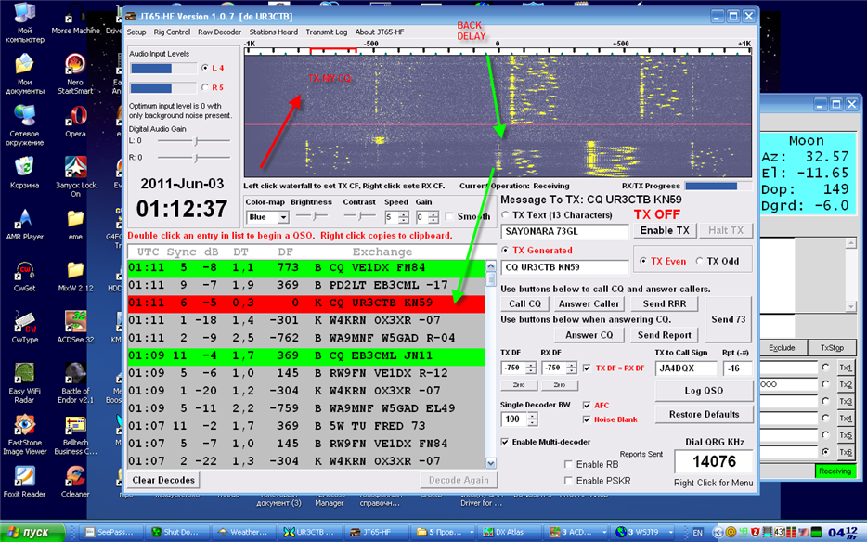
Task: Open the Stations Heard menu
Action: (274, 32)
